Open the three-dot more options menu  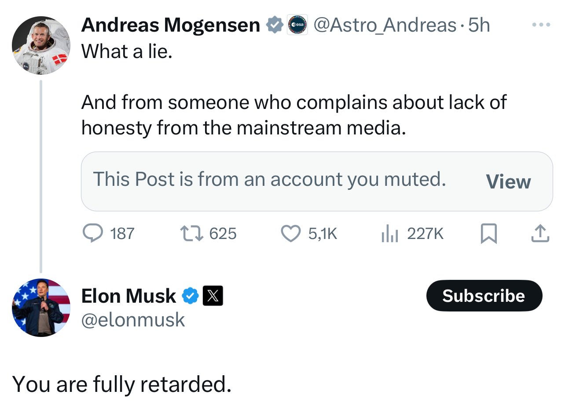[541, 25]
